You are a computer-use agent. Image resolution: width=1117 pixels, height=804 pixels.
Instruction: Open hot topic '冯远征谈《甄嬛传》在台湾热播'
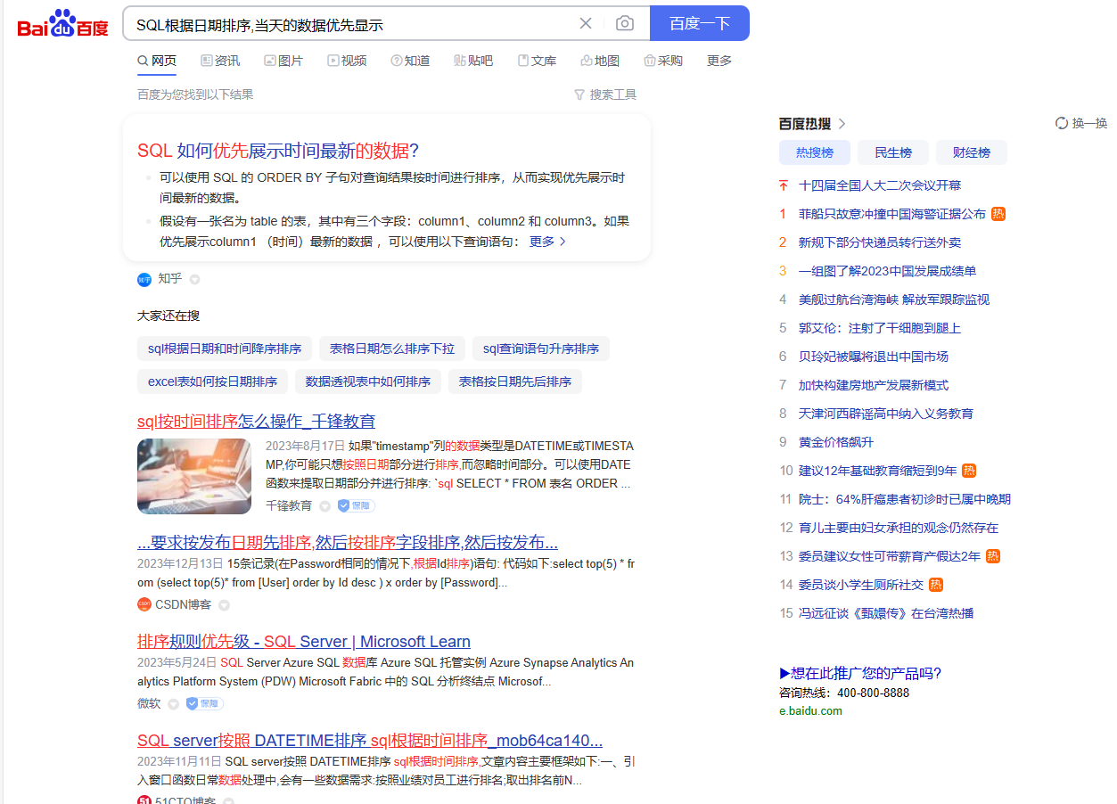coord(886,613)
